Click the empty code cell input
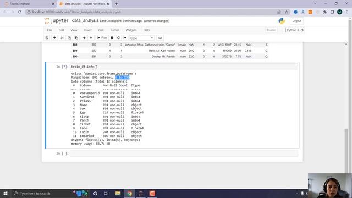The height and width of the screenshot is (198, 352). pos(184,153)
